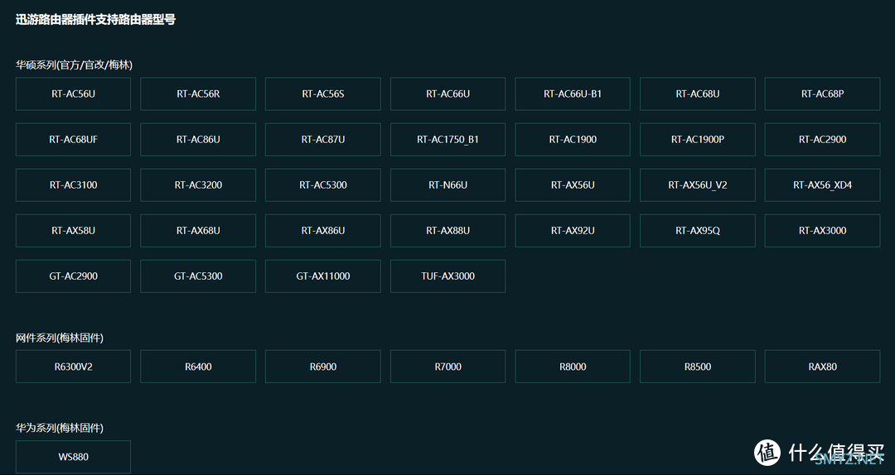Choose the RT-AX56U_V2 model
895x475 pixels.
click(698, 185)
